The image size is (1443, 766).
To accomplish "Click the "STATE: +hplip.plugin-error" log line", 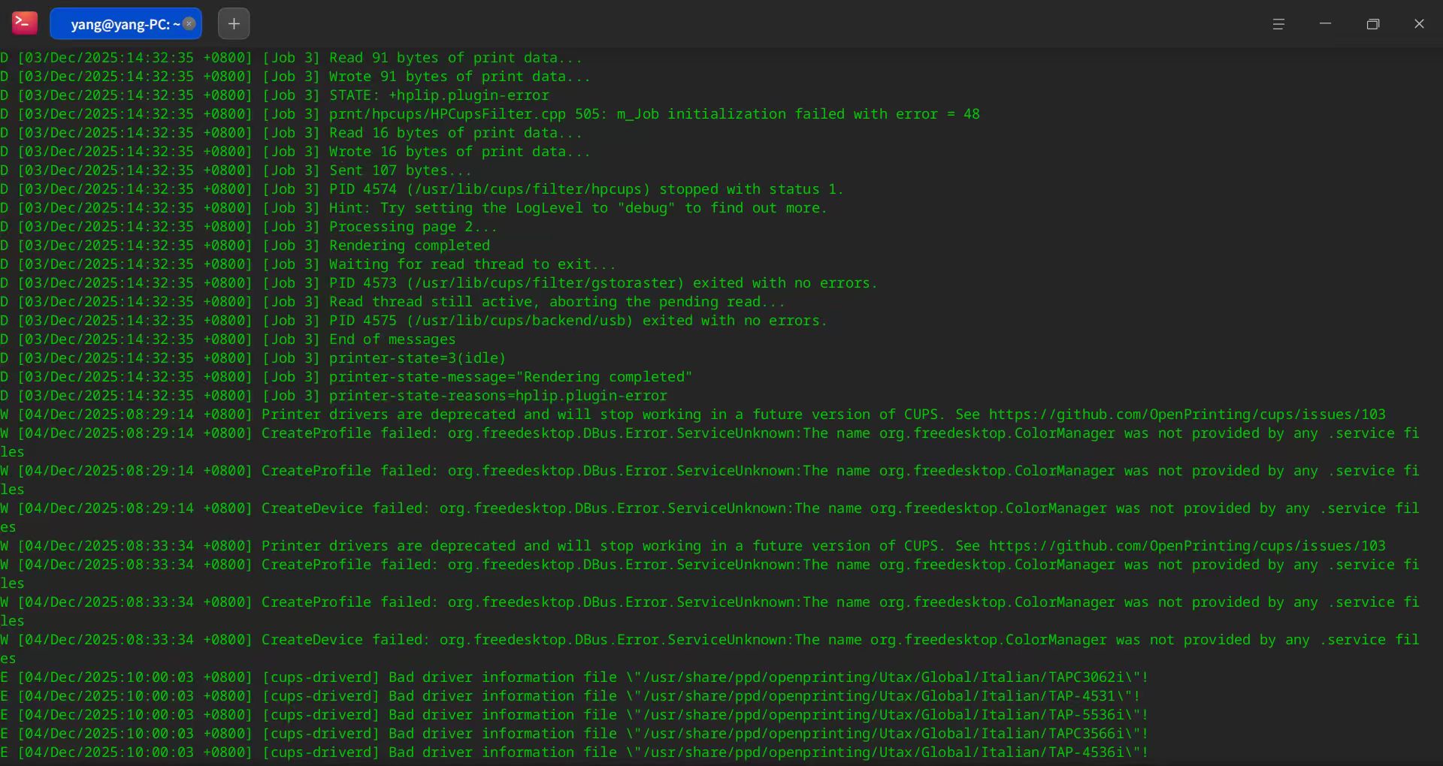I will [x=274, y=95].
